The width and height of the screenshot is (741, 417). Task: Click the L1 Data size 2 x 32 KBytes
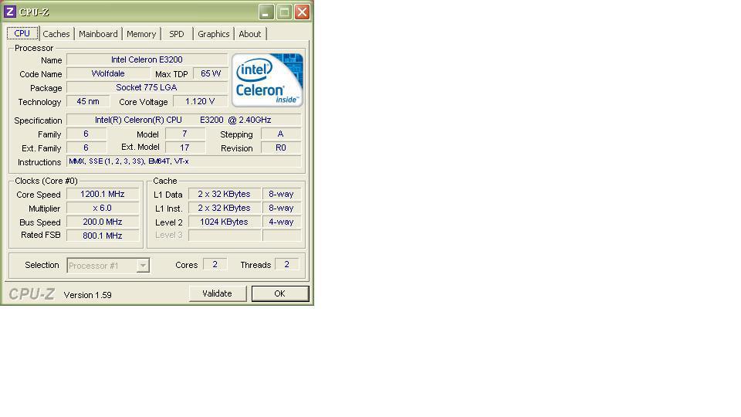225,194
